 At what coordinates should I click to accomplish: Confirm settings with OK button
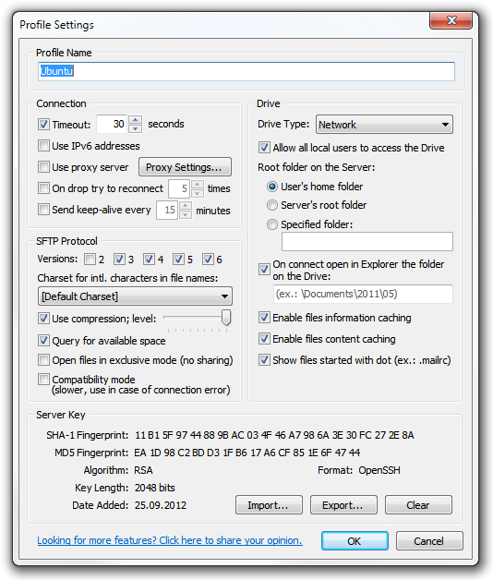tap(355, 541)
